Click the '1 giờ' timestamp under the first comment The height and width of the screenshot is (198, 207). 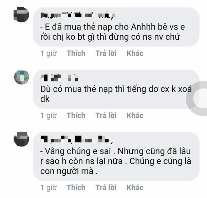click(x=49, y=53)
